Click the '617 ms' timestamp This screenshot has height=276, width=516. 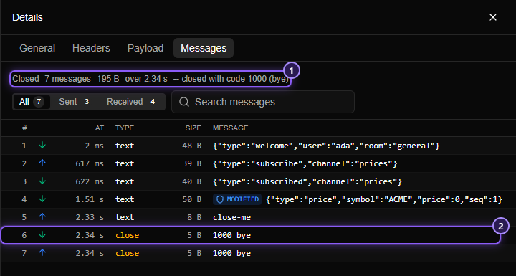click(90, 163)
